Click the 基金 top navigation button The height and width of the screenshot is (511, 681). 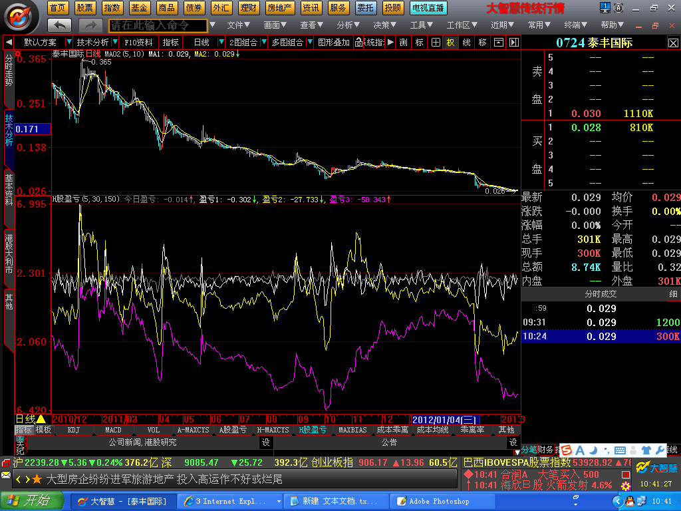[139, 8]
